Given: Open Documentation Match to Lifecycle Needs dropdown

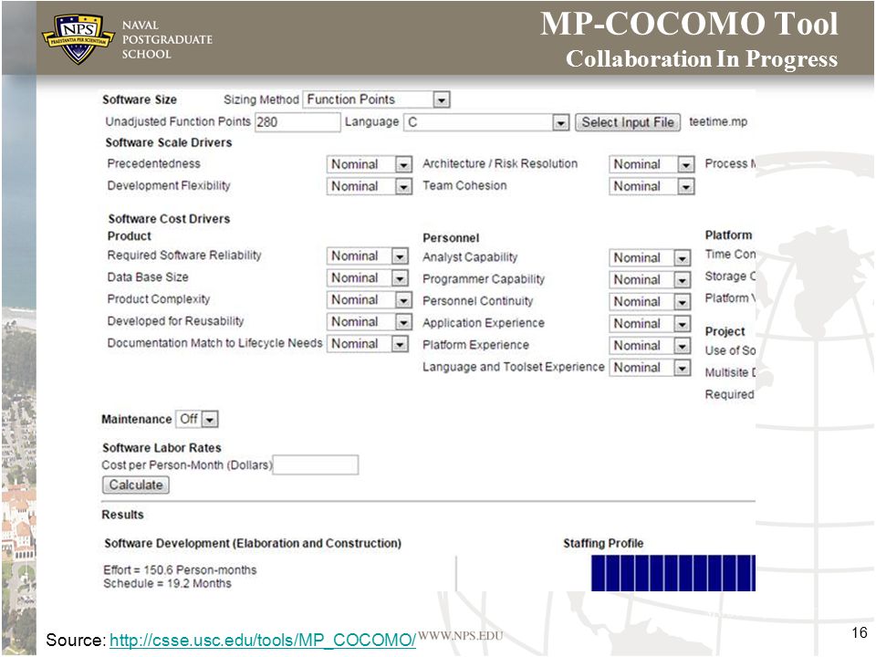Looking at the screenshot, I should tap(368, 344).
